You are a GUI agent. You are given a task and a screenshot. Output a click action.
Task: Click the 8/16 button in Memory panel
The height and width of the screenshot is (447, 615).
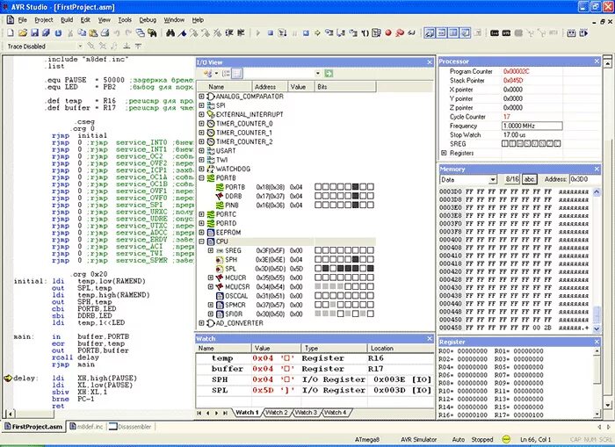(x=512, y=179)
